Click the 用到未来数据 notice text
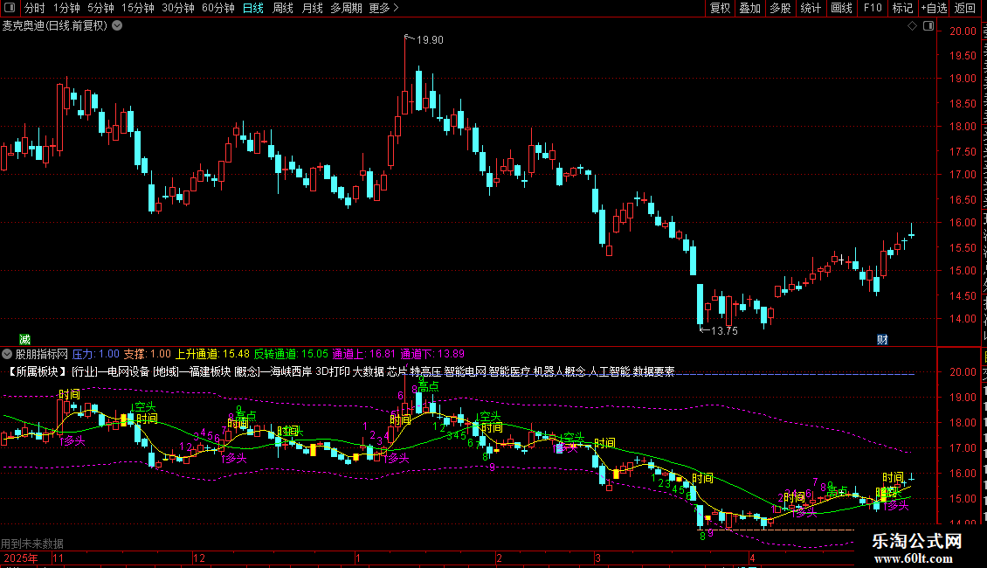Image resolution: width=987 pixels, height=568 pixels. 32,544
